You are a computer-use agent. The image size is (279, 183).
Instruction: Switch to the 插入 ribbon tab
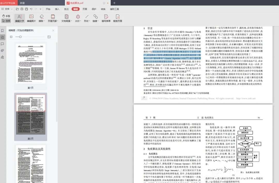[x=57, y=9]
